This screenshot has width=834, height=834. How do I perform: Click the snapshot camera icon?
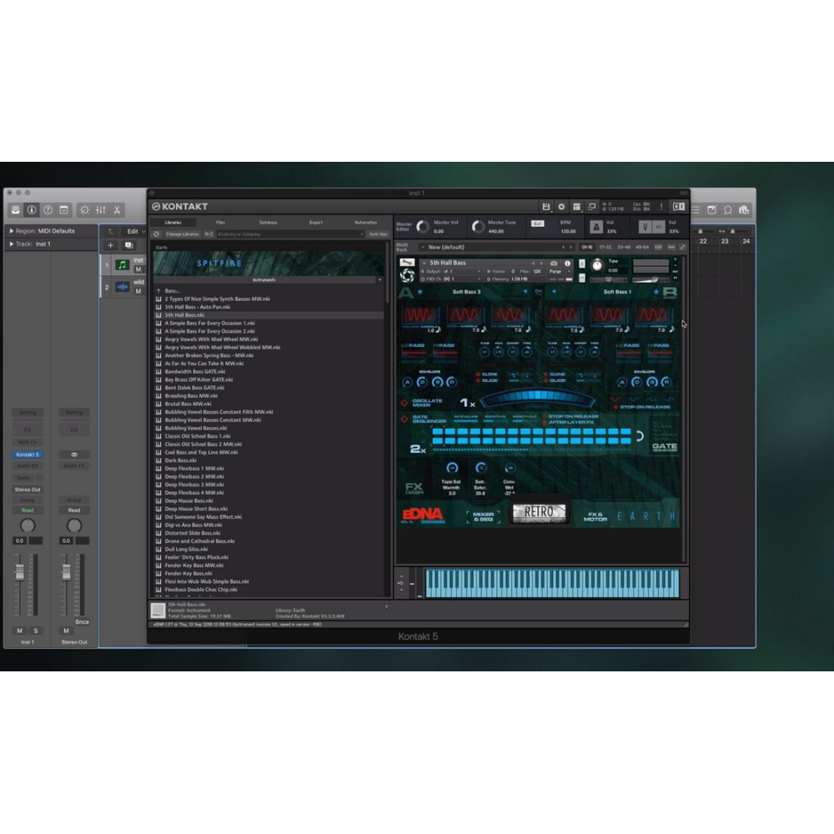tap(554, 264)
